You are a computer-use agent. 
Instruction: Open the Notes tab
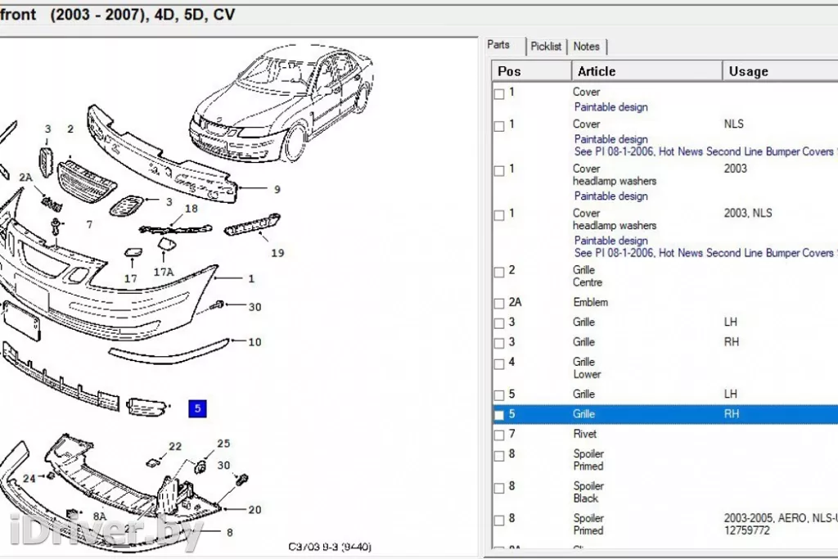586,47
